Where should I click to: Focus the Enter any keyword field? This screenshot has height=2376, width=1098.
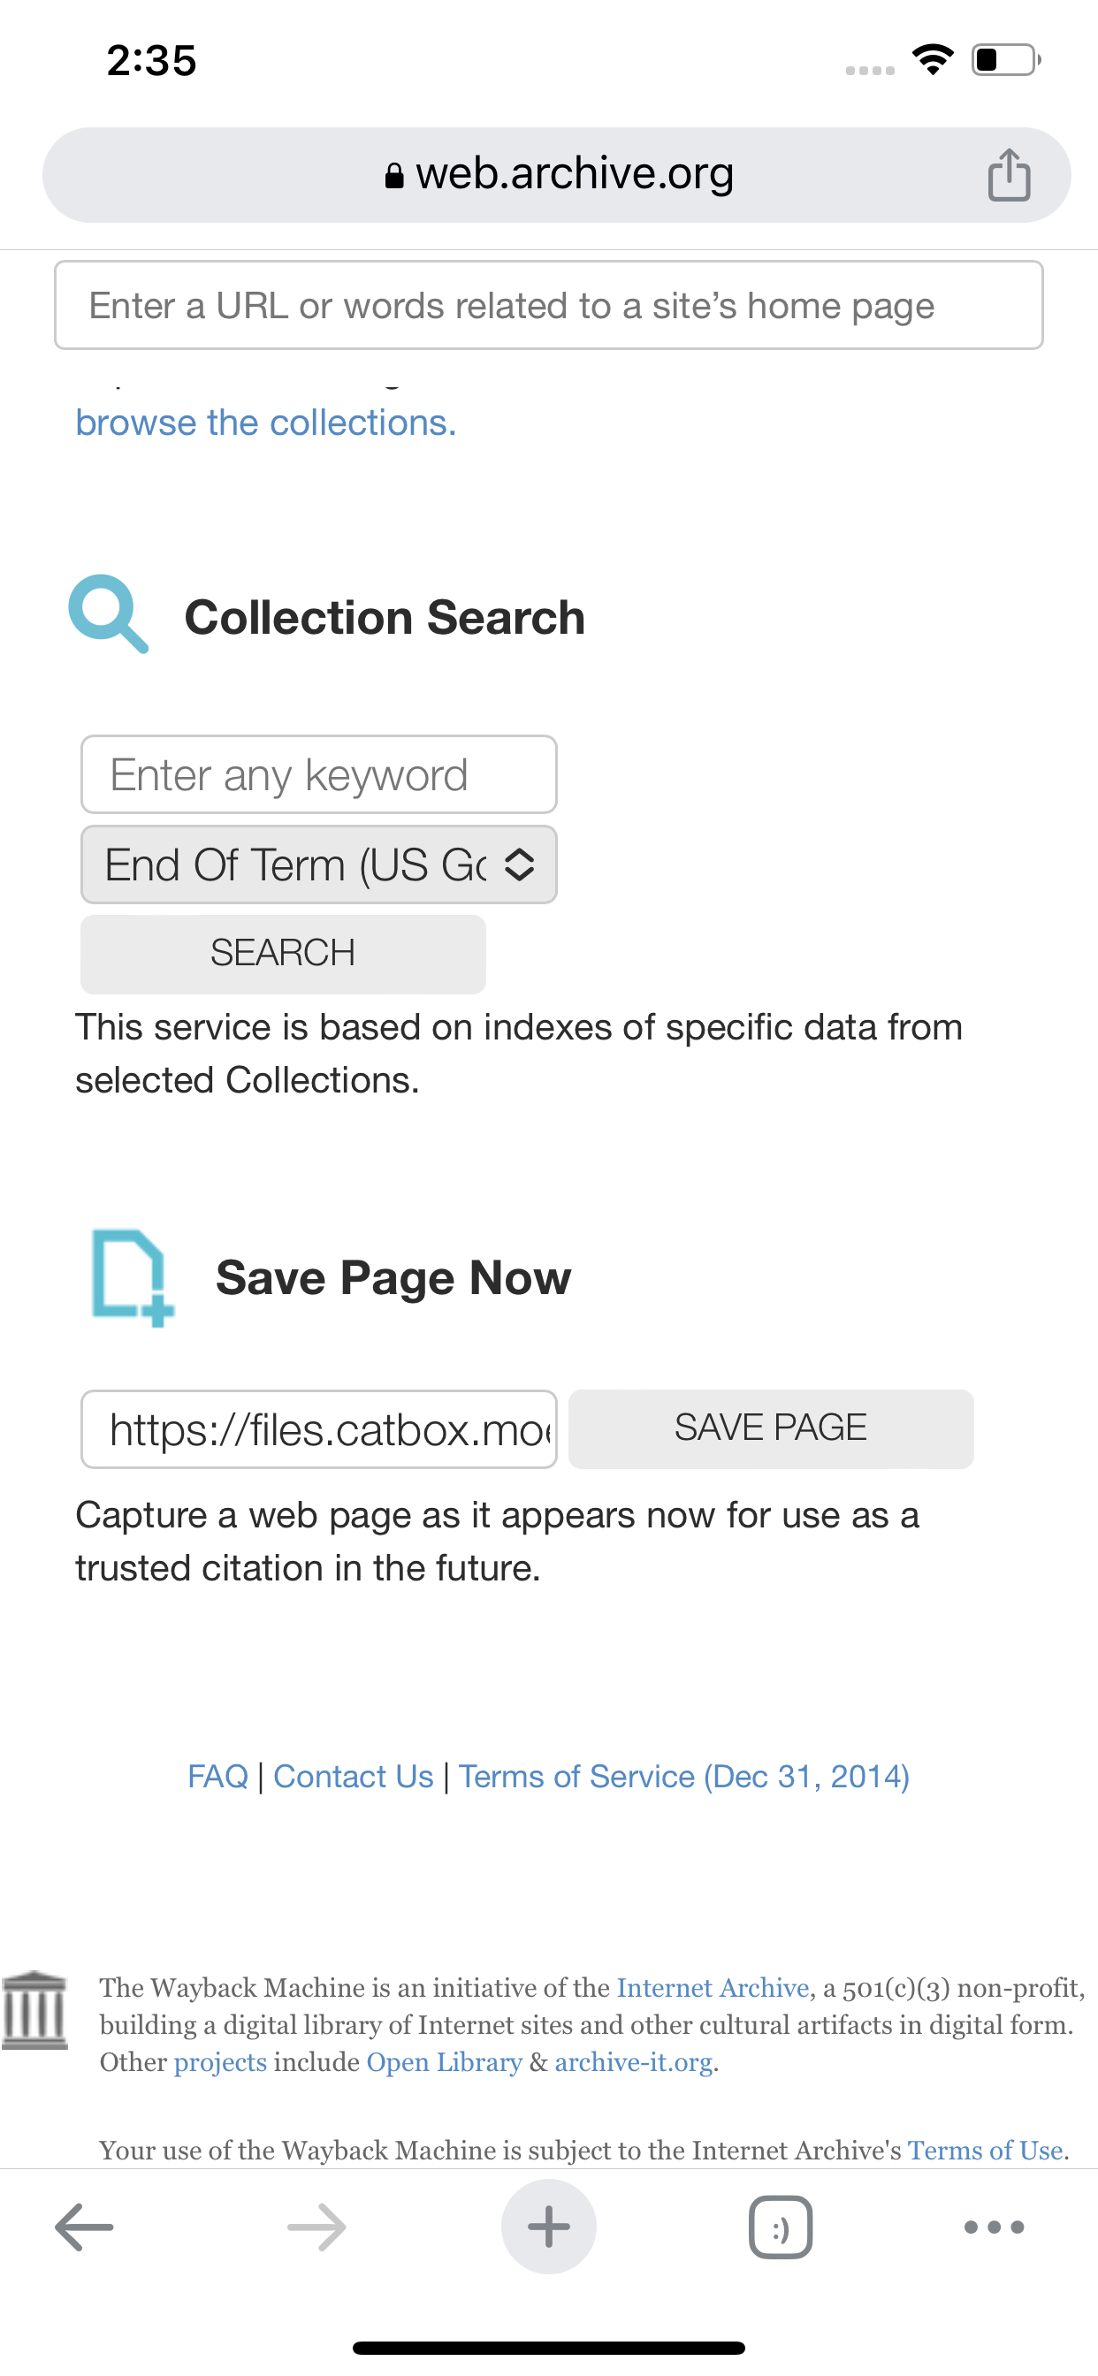(319, 773)
